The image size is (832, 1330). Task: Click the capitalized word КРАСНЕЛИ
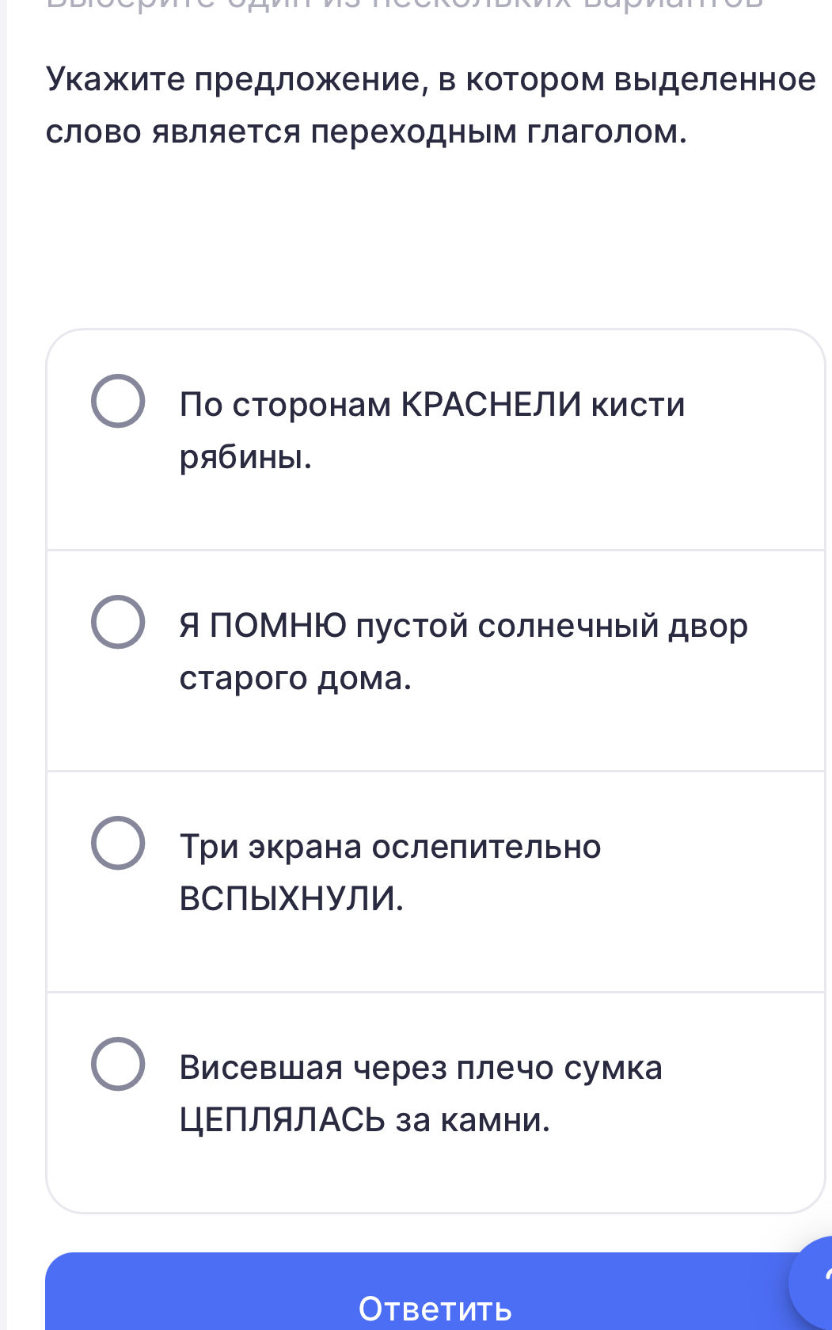tap(491, 405)
